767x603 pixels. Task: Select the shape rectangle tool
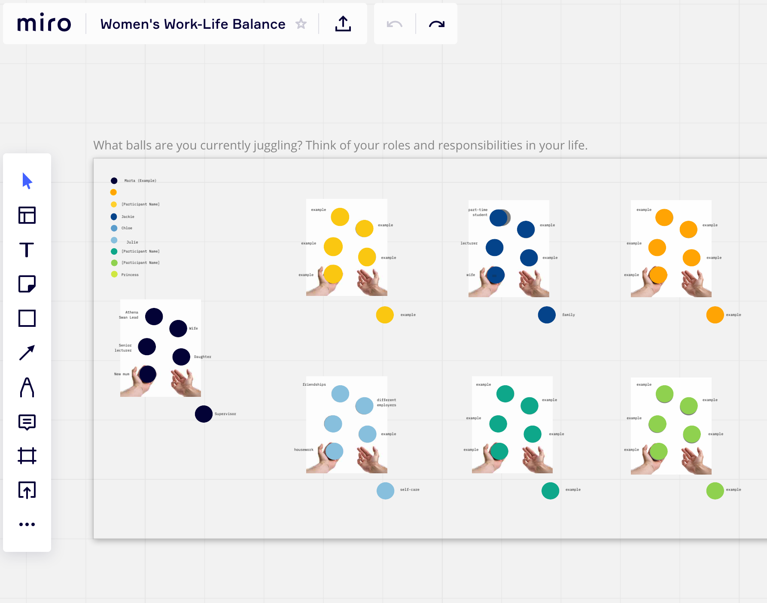click(x=27, y=318)
